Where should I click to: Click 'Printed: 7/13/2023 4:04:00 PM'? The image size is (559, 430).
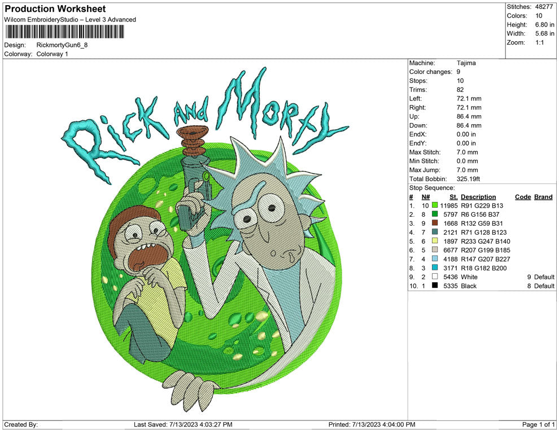(x=372, y=424)
